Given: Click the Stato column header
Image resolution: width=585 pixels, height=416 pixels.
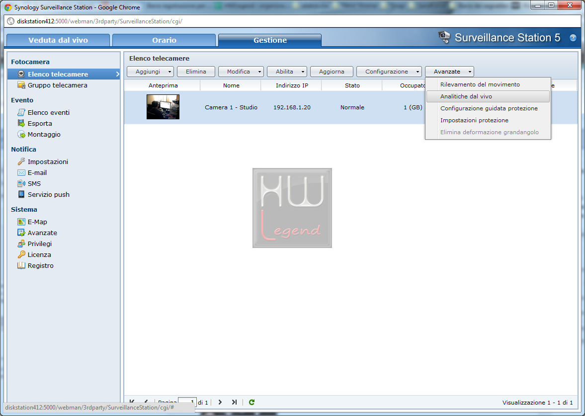Looking at the screenshot, I should coord(352,85).
